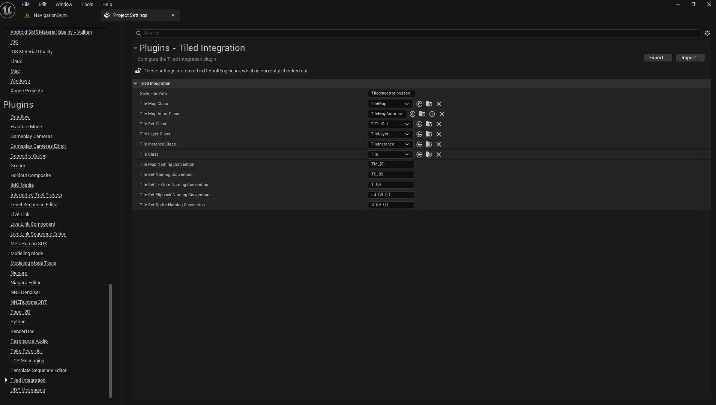Screen dimensions: 716x405
Task: Select Tiled Integration in sidebar
Action: [28, 380]
